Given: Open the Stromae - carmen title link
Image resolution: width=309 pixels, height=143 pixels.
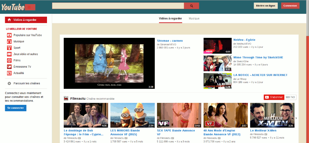Looking at the screenshot, I should click(170, 41).
